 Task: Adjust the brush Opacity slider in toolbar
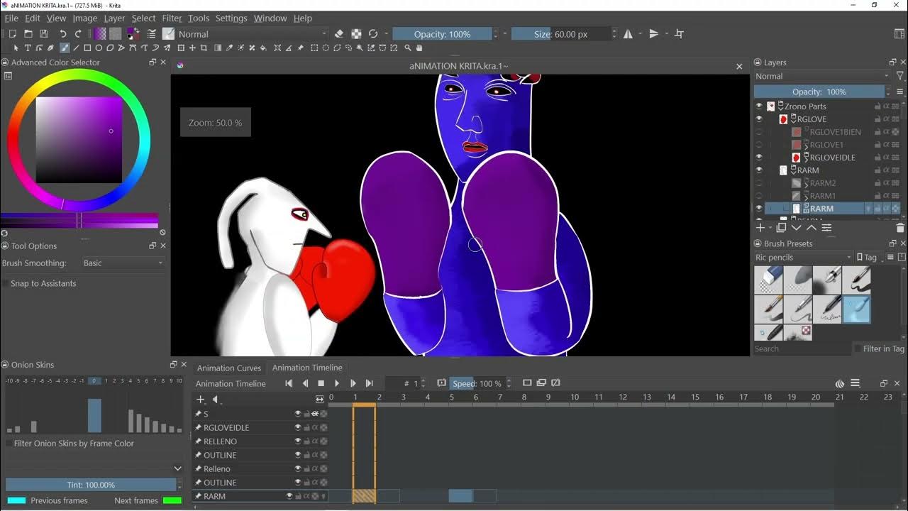coord(443,34)
